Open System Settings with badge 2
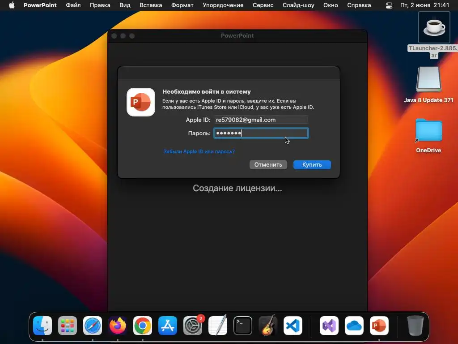Viewport: 458px width, 344px height. pos(193,325)
